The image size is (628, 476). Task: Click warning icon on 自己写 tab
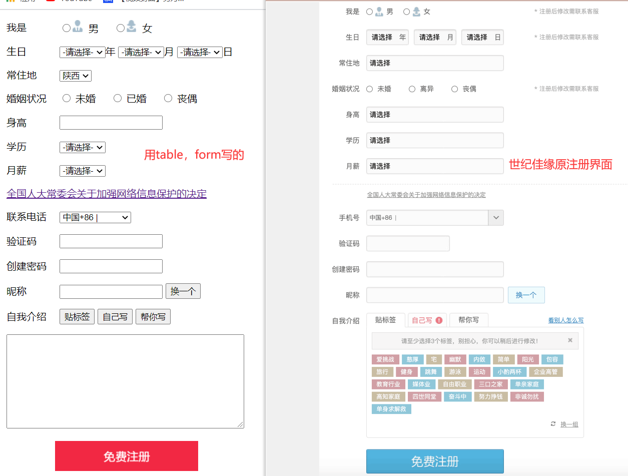[x=439, y=320]
